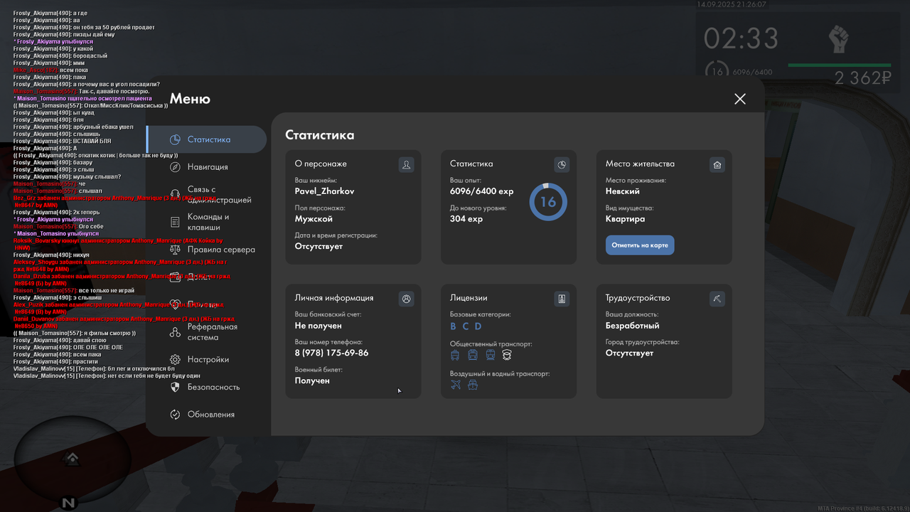Image resolution: width=910 pixels, height=512 pixels.
Task: Click the nickname Pavel_Zharkov
Action: coord(324,191)
